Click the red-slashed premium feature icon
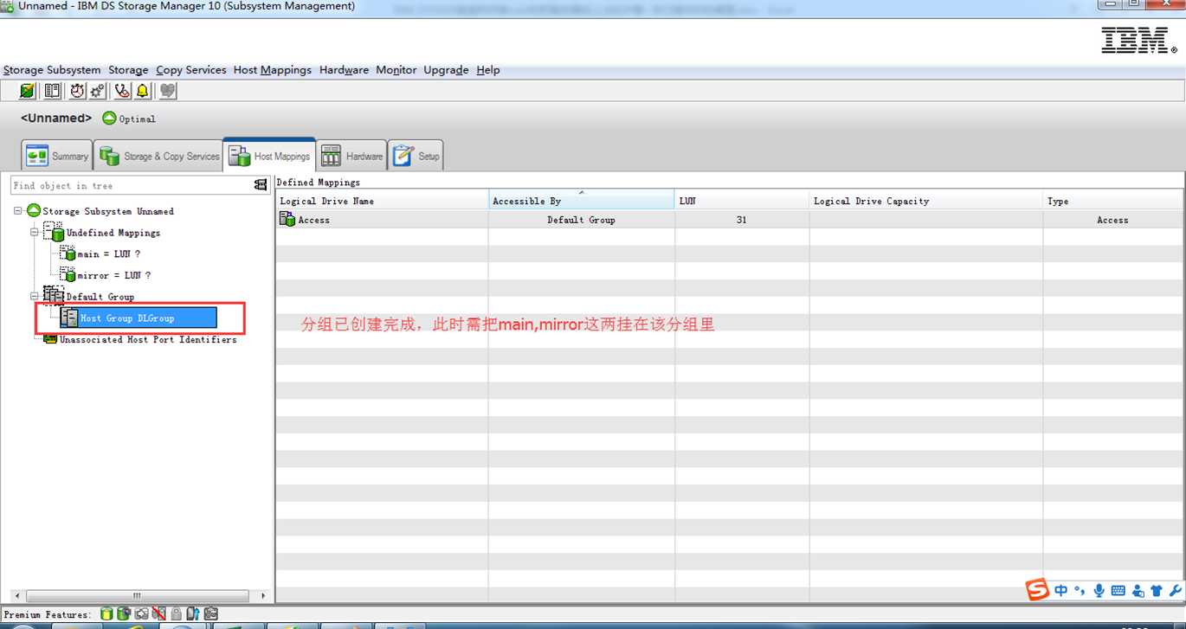 (x=158, y=614)
